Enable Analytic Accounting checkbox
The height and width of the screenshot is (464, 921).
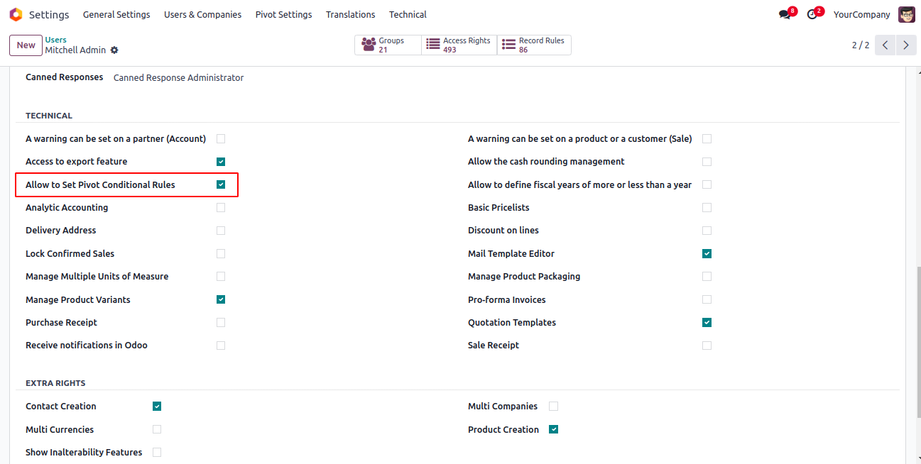click(x=221, y=208)
